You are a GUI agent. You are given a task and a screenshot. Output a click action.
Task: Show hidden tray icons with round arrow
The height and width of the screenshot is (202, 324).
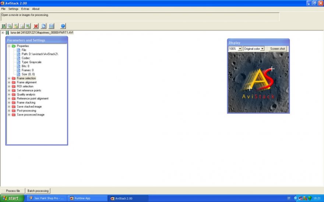coord(296,198)
